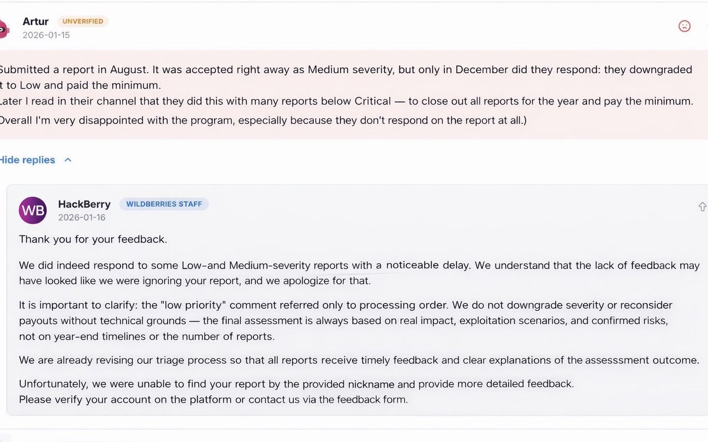Click the paragraph 'We did indeed respond'
The height and width of the screenshot is (442, 708).
pos(359,273)
